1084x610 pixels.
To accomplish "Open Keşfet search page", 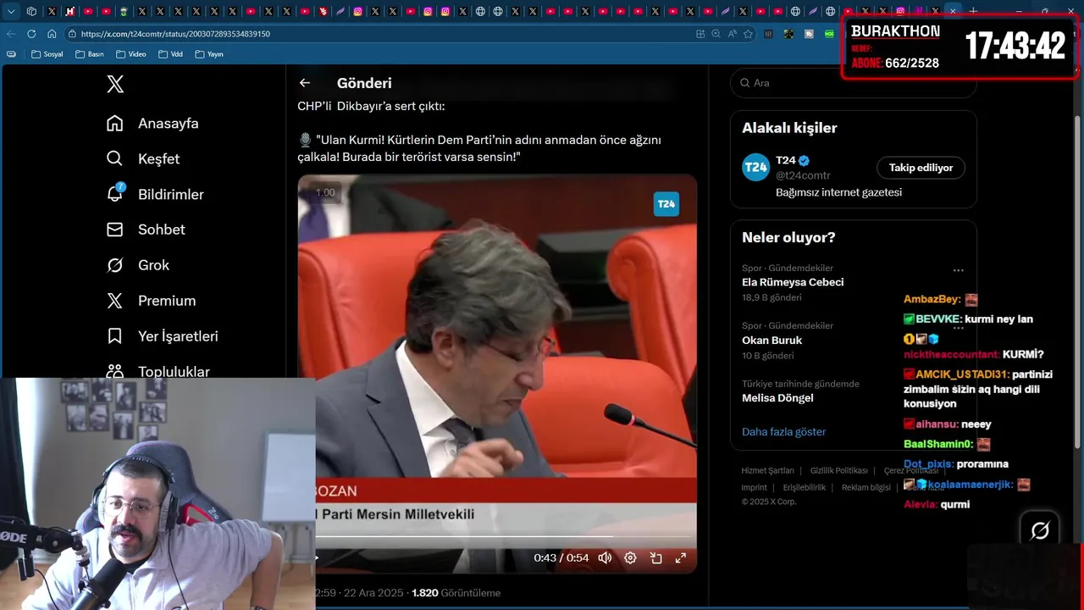I will pos(142,158).
